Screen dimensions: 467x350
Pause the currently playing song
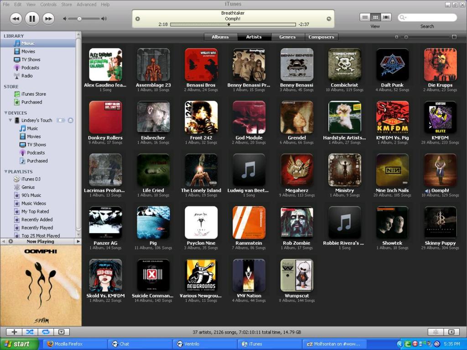coord(32,19)
